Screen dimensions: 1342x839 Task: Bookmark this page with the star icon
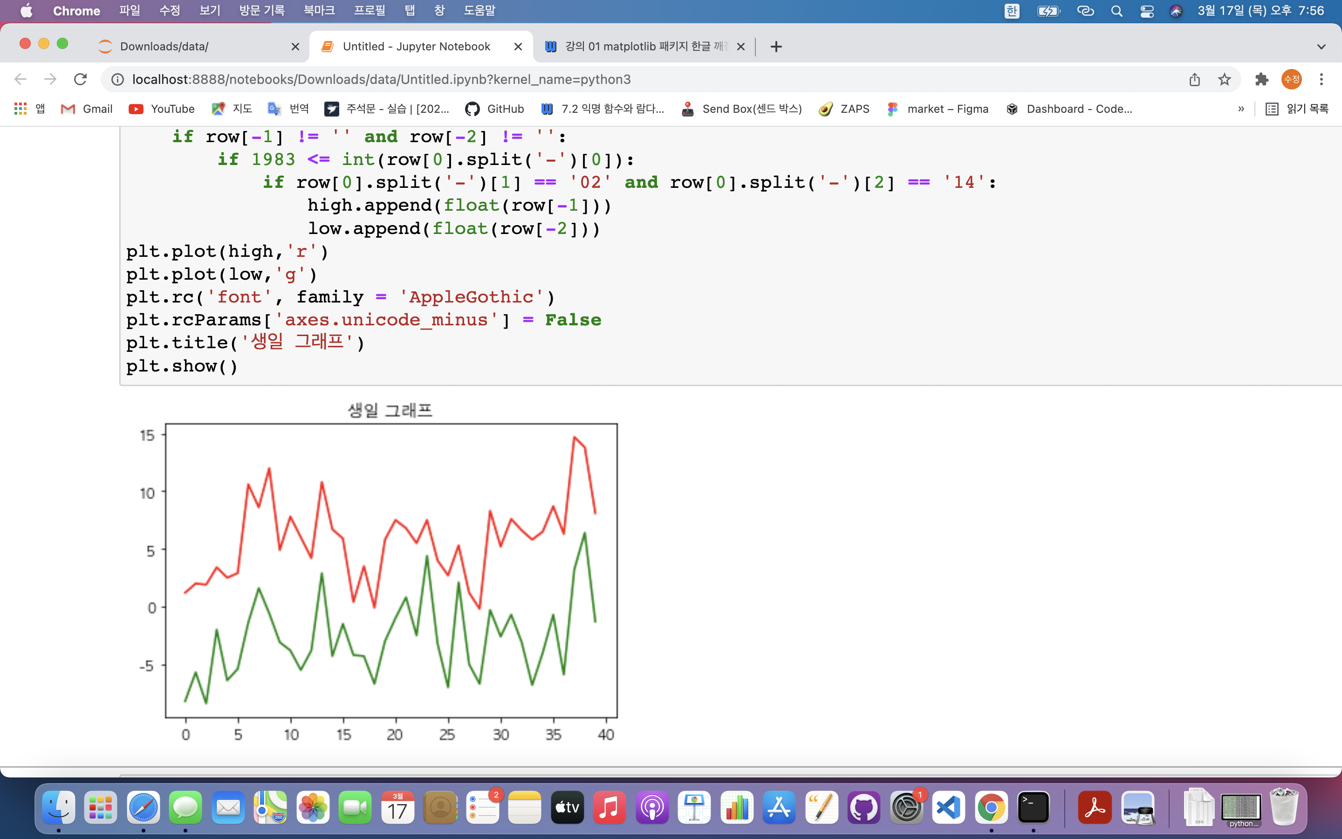(1224, 79)
